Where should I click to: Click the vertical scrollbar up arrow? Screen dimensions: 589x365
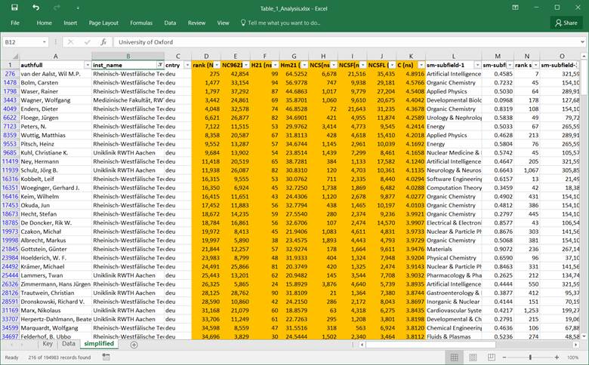click(584, 57)
